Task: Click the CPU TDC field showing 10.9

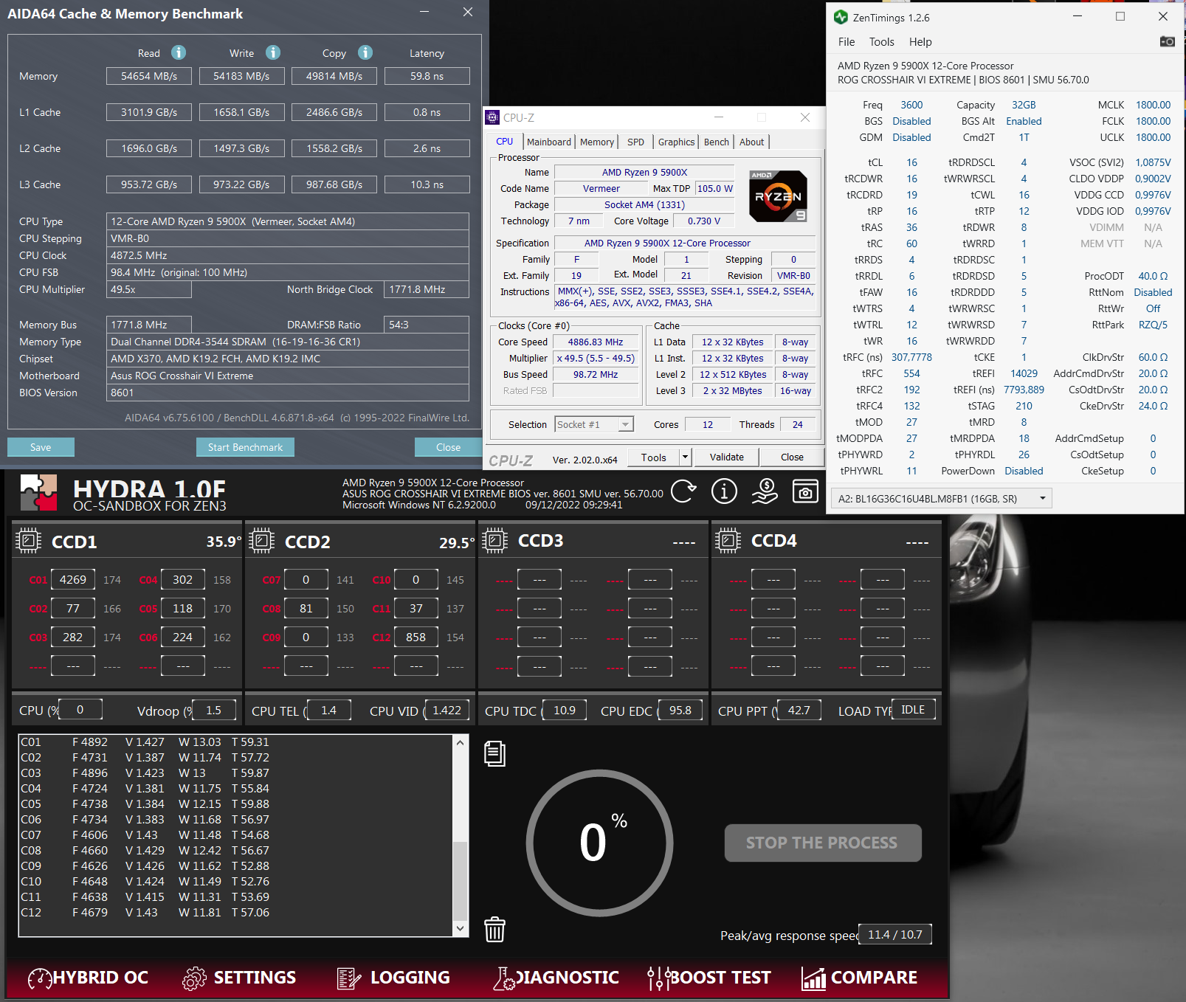Action: (565, 711)
